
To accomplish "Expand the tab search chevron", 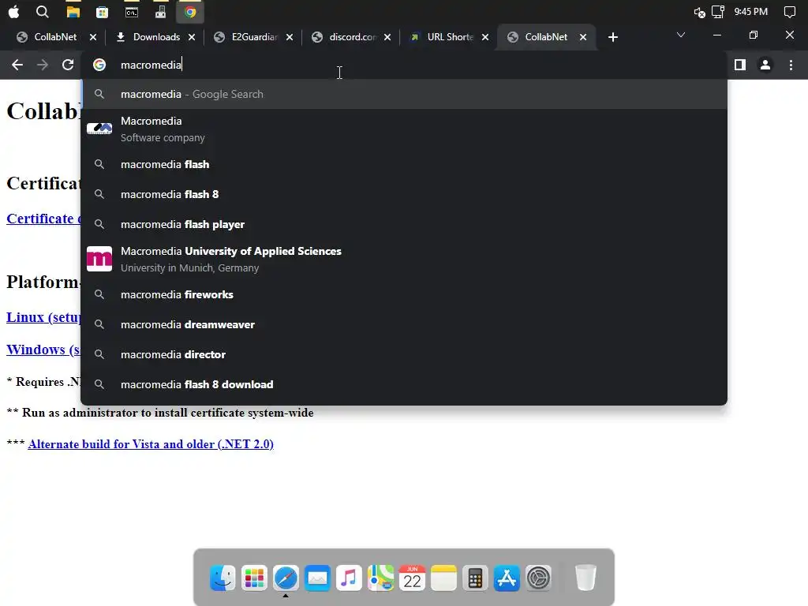I will (x=681, y=35).
